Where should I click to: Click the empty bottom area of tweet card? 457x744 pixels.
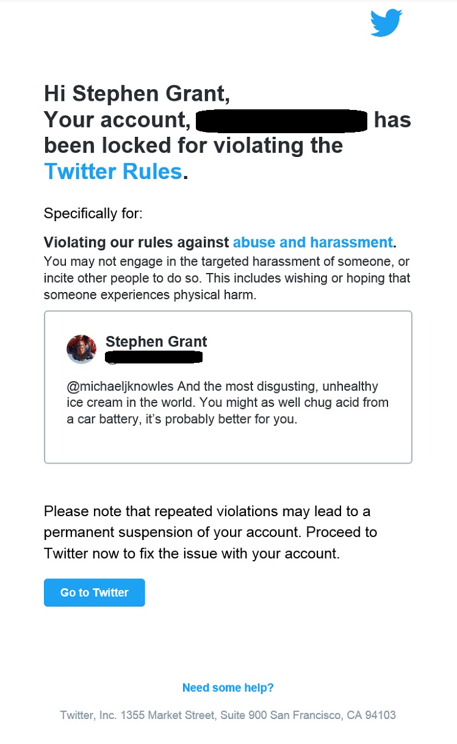(228, 446)
